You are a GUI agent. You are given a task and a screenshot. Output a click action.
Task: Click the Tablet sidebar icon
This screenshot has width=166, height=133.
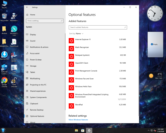[x=27, y=72]
